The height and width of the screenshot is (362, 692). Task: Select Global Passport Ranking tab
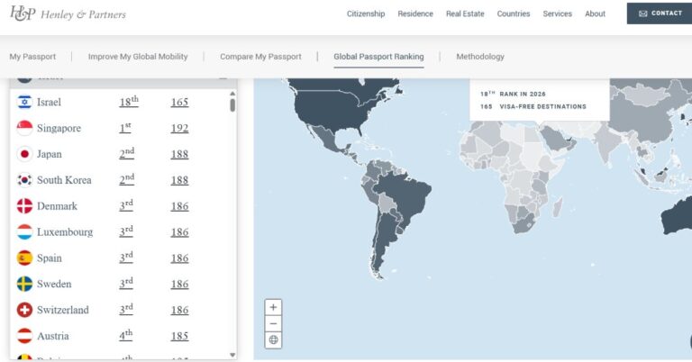[x=378, y=57]
